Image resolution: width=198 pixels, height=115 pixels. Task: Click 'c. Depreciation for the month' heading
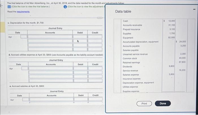pyautogui.click(x=26, y=23)
